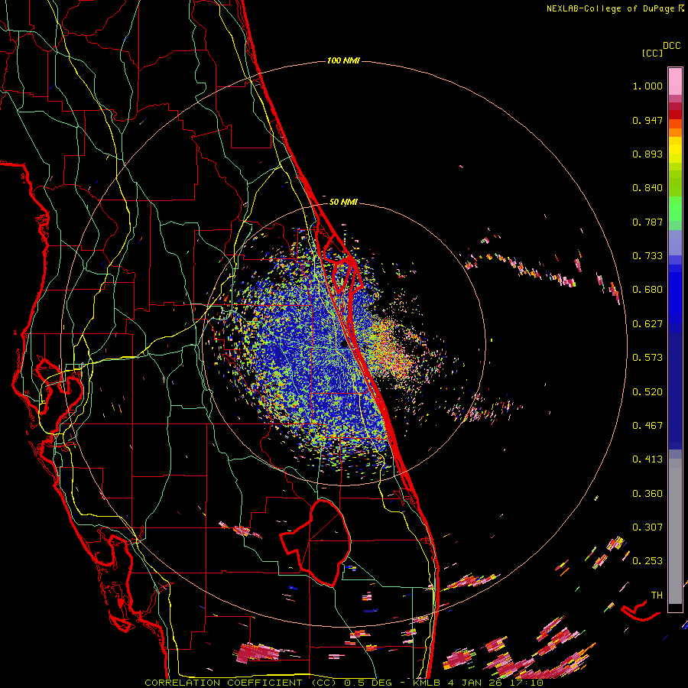Pick the yellow color bar segment
This screenshot has width=688, height=688.
pos(675,151)
